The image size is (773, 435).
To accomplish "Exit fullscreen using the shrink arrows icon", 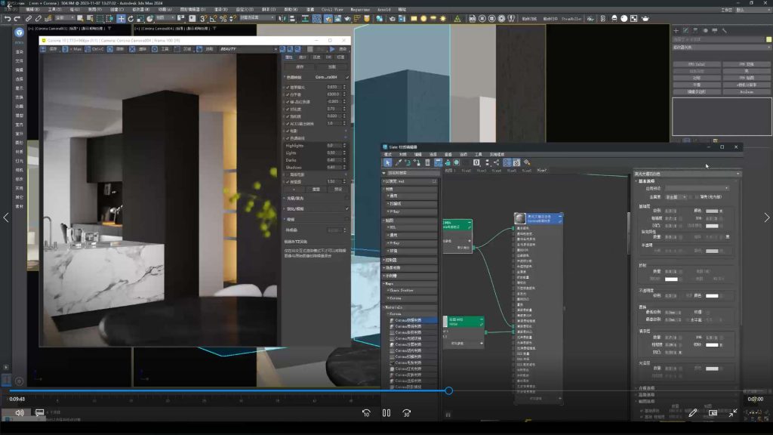I will [733, 413].
